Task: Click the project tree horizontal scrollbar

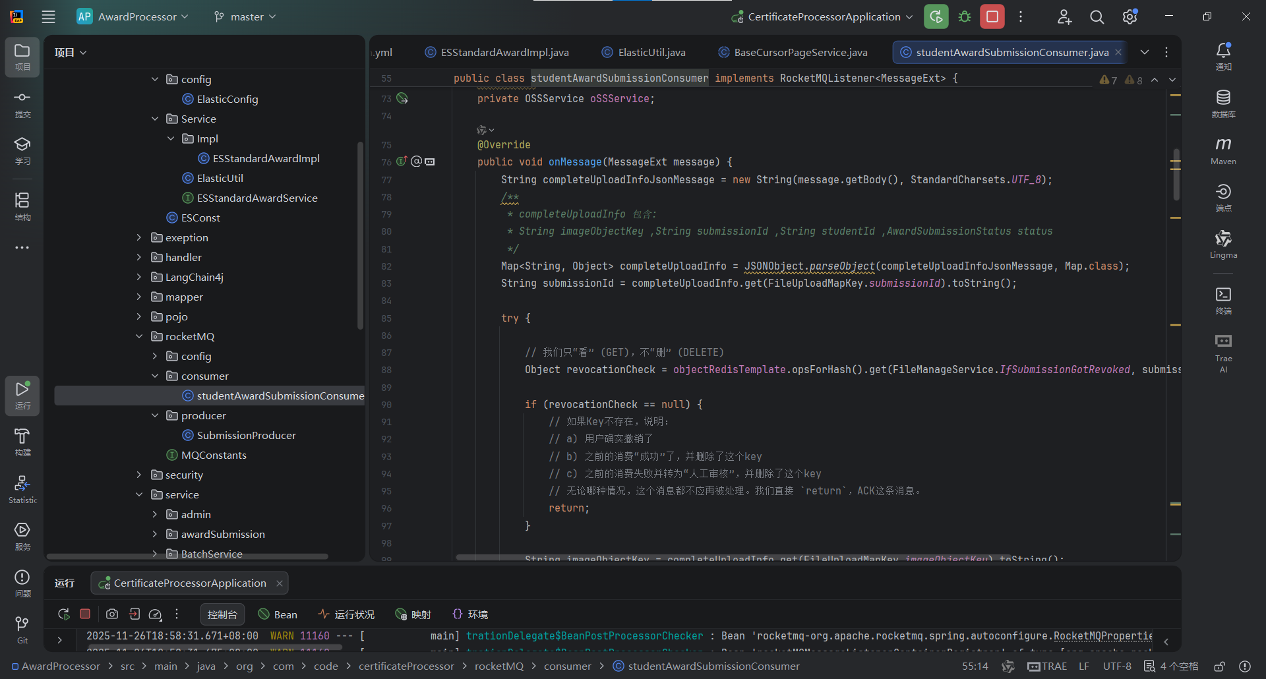Action: (x=188, y=556)
